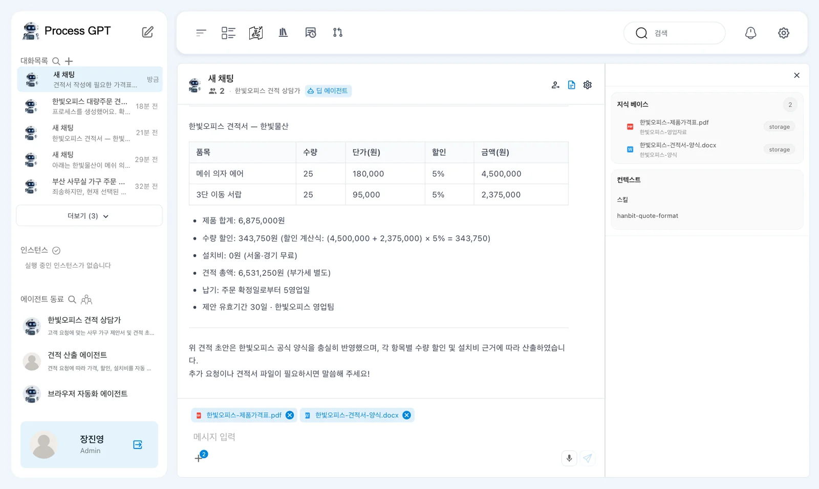Open the scheduled chat icon

point(311,33)
